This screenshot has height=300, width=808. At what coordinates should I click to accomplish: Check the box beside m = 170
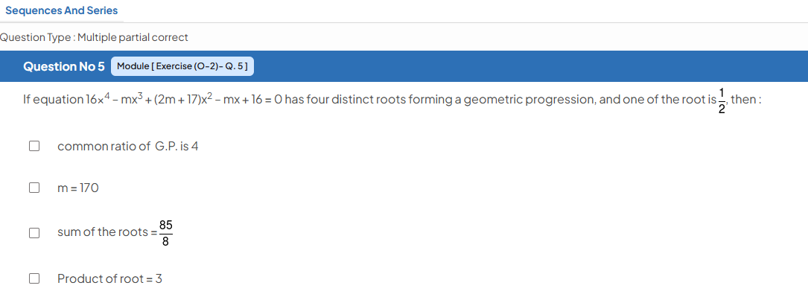pyautogui.click(x=34, y=188)
